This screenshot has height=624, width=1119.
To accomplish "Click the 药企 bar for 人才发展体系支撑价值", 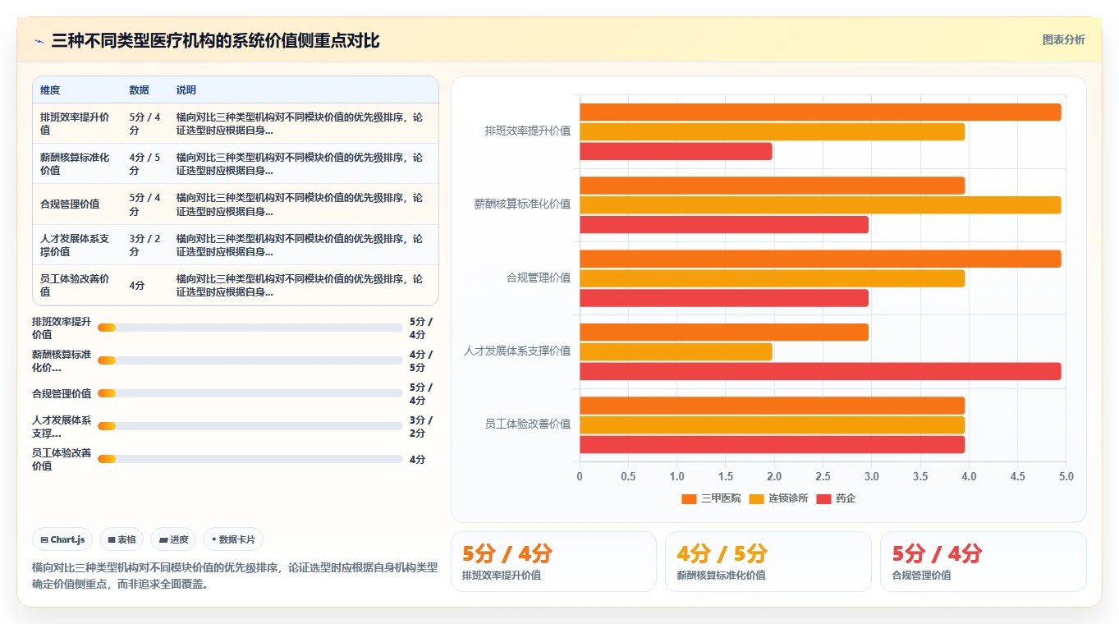I will [x=820, y=371].
